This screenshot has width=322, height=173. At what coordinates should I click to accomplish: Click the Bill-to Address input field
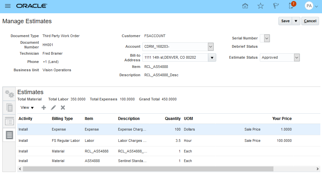[x=175, y=57]
